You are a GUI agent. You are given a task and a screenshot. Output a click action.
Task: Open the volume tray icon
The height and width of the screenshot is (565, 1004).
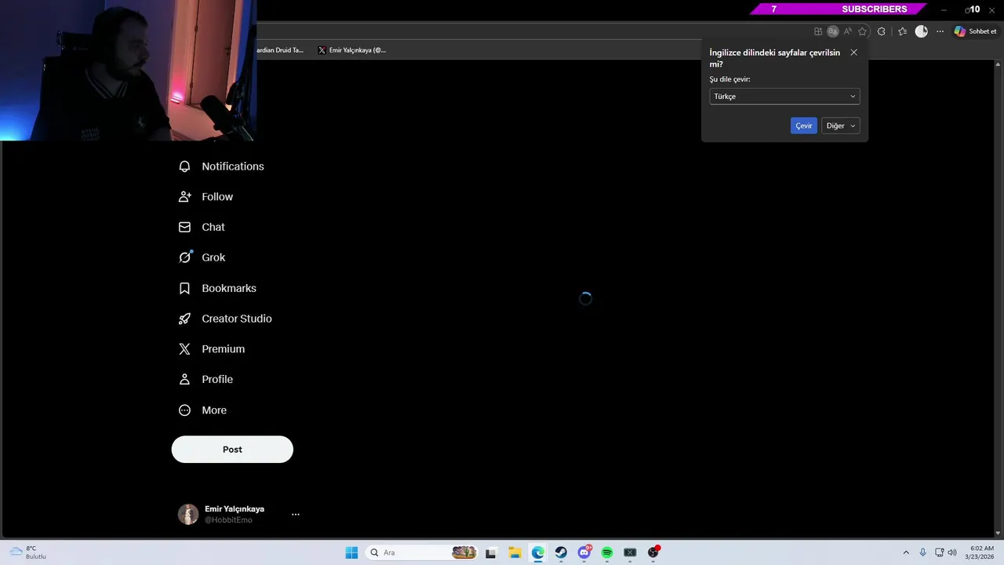tap(952, 552)
